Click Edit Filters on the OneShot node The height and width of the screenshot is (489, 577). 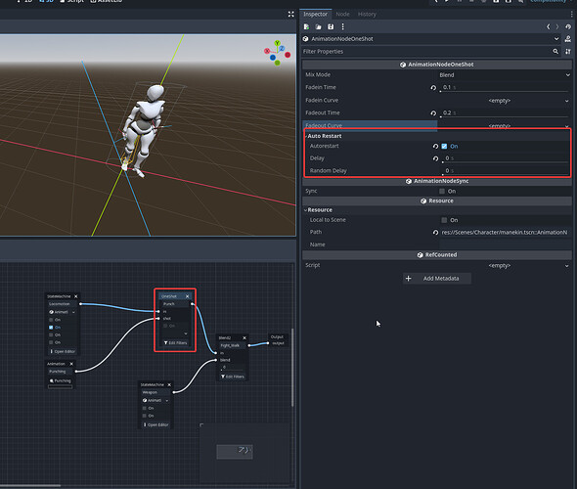coord(175,343)
